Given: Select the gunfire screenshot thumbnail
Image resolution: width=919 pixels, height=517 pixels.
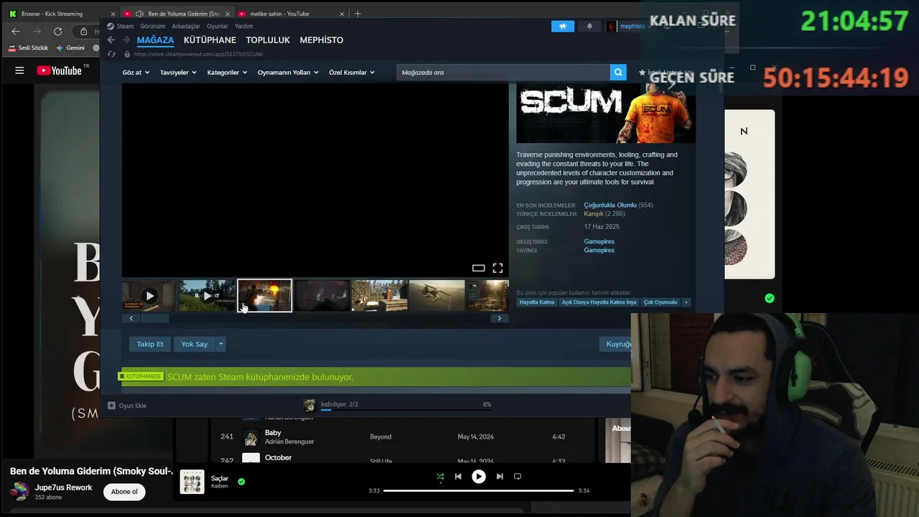Looking at the screenshot, I should [264, 295].
